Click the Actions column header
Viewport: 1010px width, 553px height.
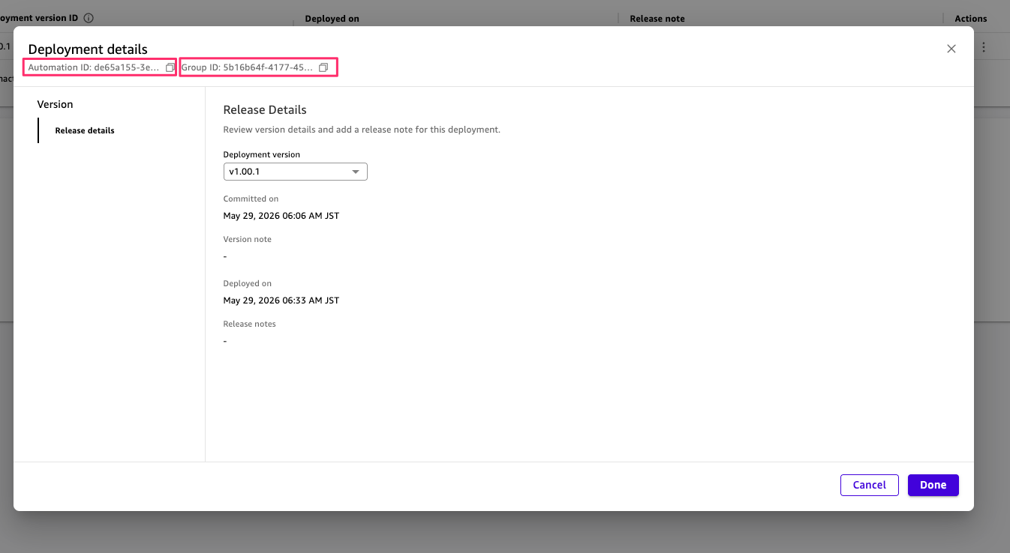click(971, 19)
